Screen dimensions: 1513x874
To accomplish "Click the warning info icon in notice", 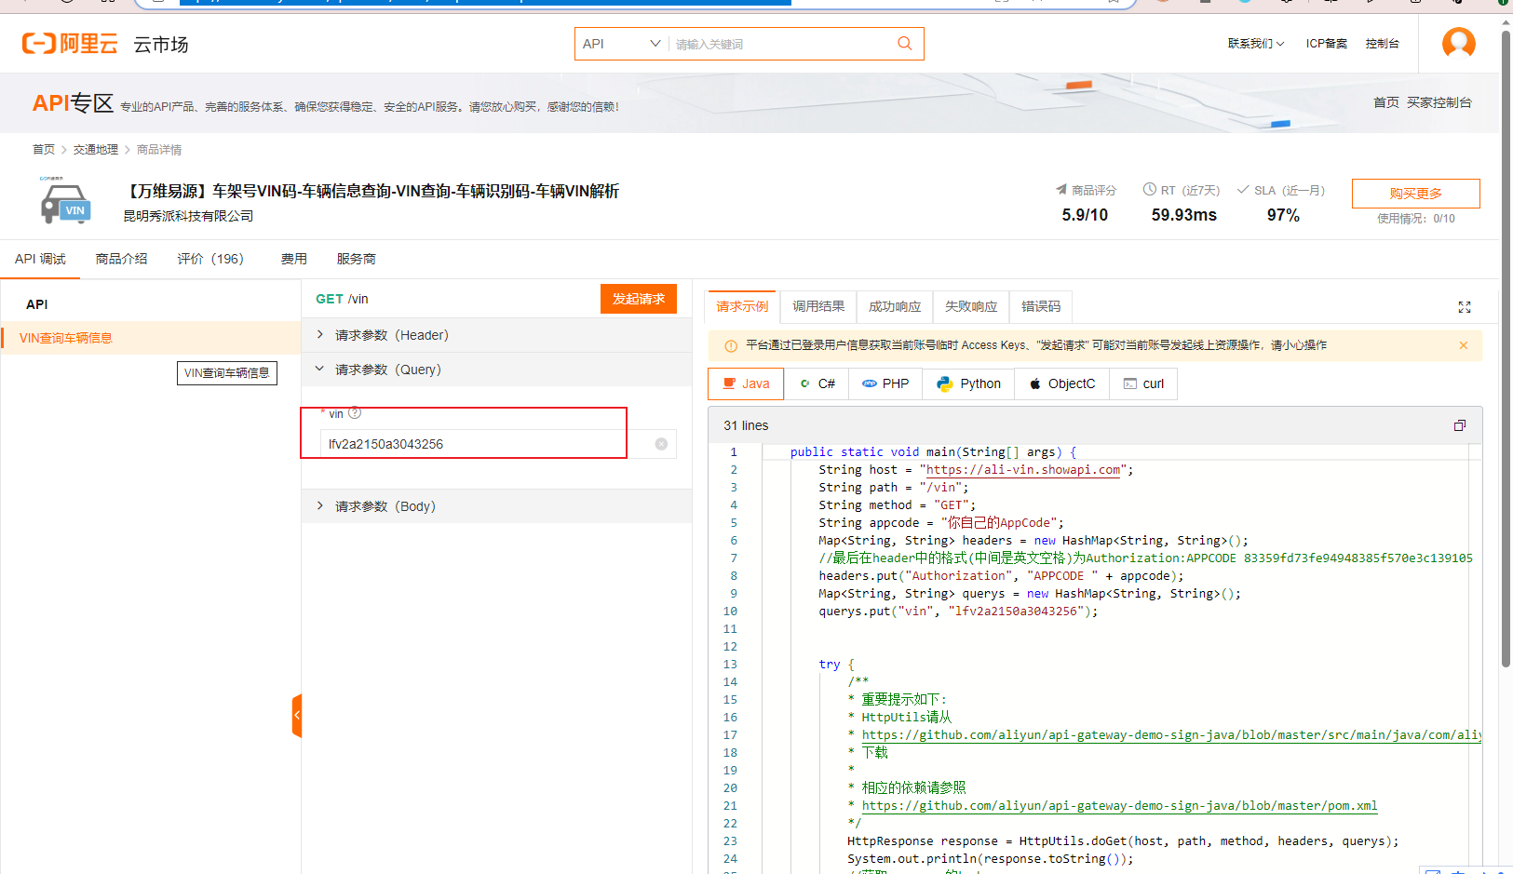I will 731,345.
